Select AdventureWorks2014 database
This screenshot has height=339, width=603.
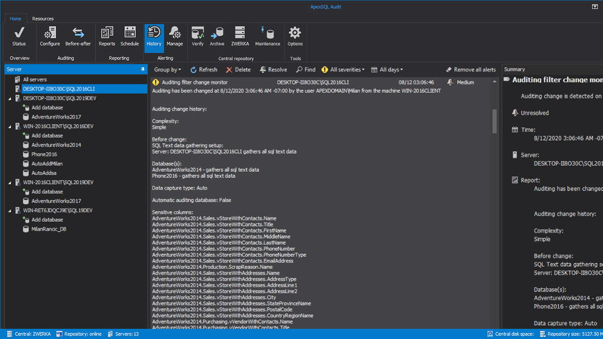pos(56,145)
